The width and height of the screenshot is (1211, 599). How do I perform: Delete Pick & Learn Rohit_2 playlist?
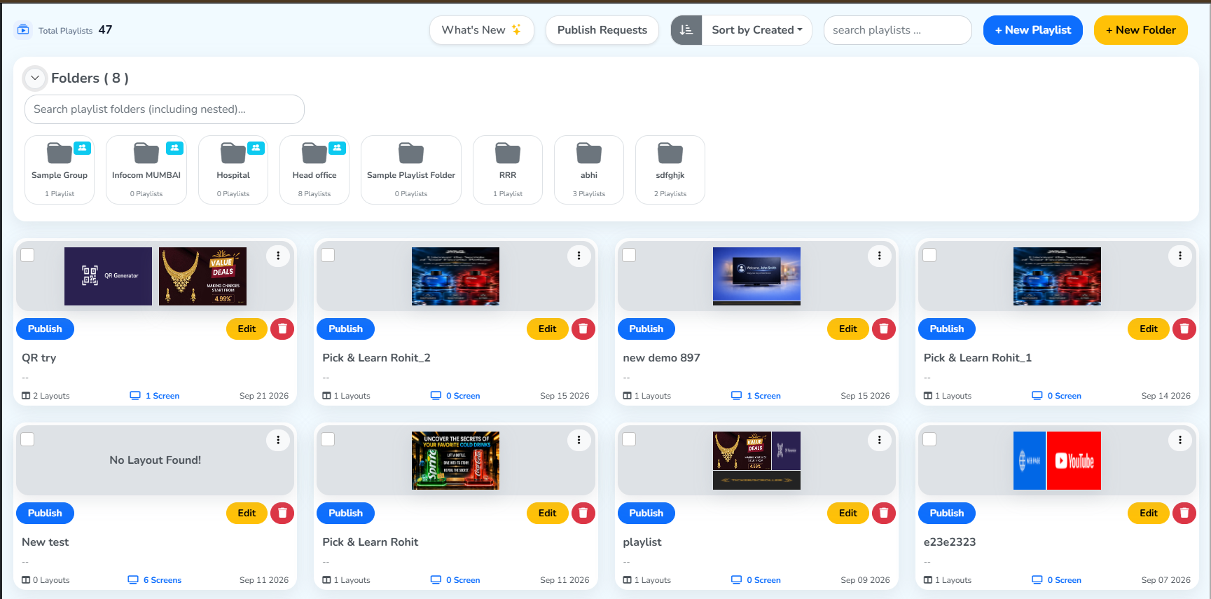[583, 329]
